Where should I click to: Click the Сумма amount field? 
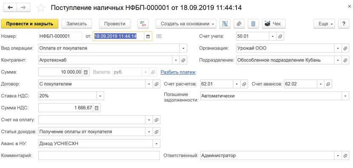pyautogui.click(x=60, y=72)
